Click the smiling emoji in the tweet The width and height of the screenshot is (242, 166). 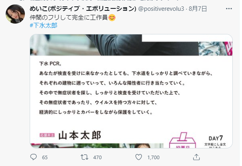112,18
